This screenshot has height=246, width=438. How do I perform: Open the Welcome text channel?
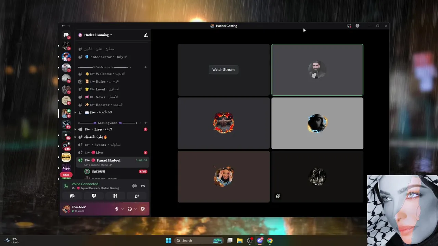[x=113, y=74]
